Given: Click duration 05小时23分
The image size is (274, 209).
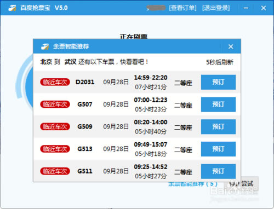Looking at the screenshot, I should [x=151, y=109].
